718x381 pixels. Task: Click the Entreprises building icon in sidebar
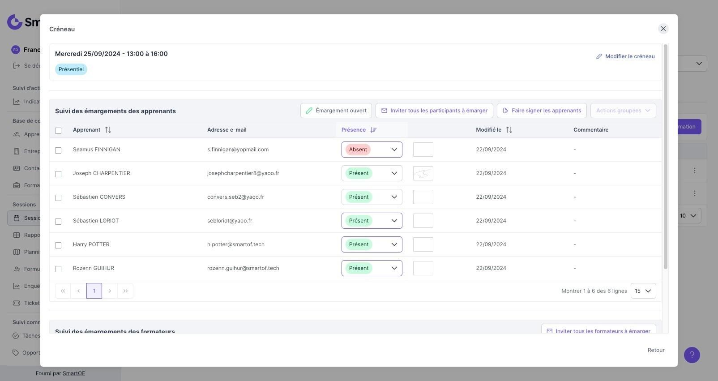(17, 151)
